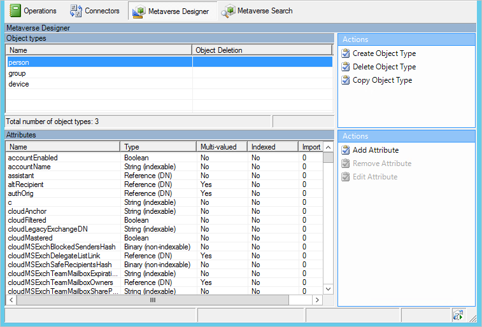Click the Metaverse Search icon
Image resolution: width=482 pixels, height=327 pixels.
pos(227,11)
